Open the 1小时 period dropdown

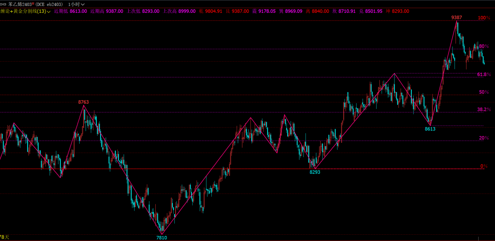tap(76, 4)
